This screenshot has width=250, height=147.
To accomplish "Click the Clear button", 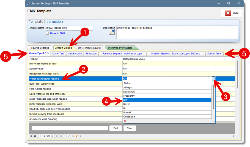I will (x=130, y=128).
